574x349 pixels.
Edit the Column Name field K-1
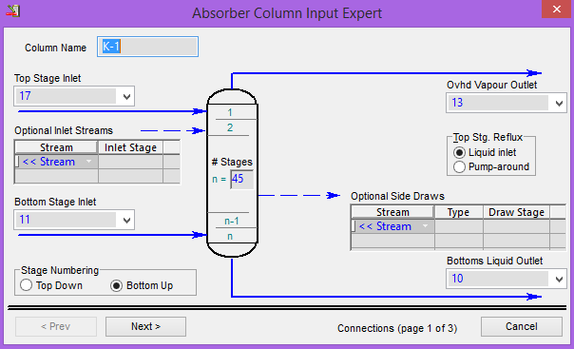coord(147,47)
